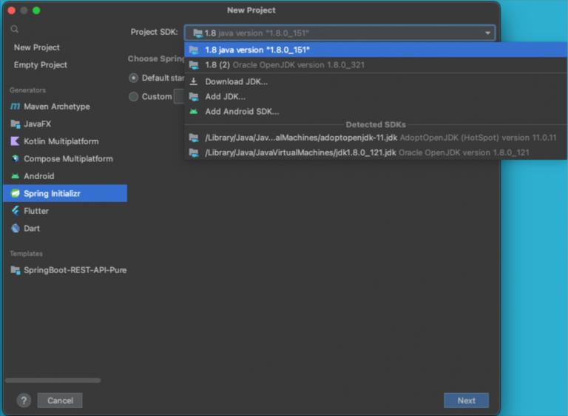The image size is (568, 416).
Task: Click the download arrow icon beside Download JDK
Action: 194,81
